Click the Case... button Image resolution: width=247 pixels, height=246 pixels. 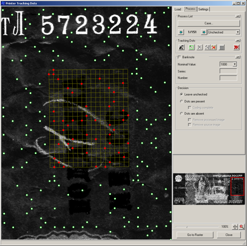(x=209, y=23)
